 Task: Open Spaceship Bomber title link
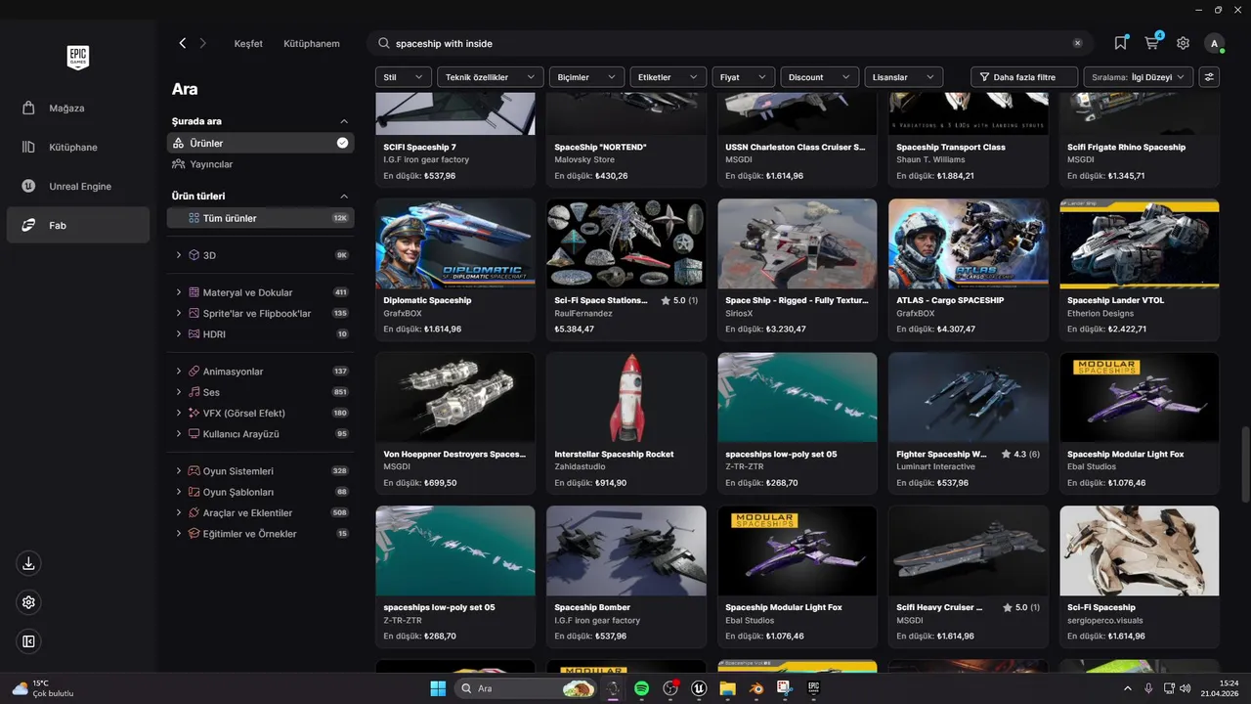592,607
